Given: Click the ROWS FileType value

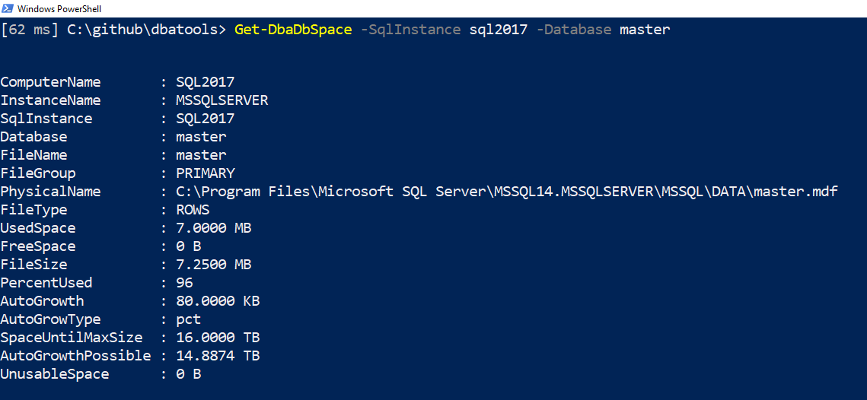Looking at the screenshot, I should pyautogui.click(x=193, y=210).
